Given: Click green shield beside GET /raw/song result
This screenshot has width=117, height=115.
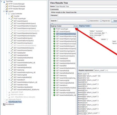Looking at the screenshot, I should pyautogui.click(x=54, y=75).
